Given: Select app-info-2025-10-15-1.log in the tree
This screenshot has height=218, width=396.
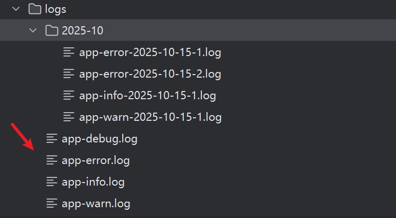Looking at the screenshot, I should (x=147, y=95).
